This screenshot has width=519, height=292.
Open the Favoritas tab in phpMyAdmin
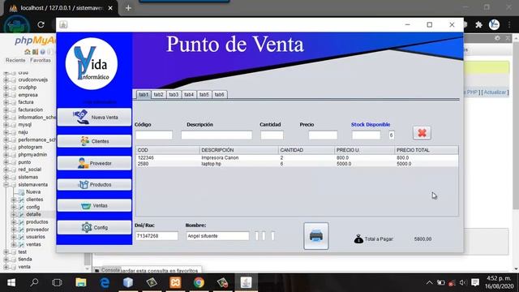tap(41, 60)
